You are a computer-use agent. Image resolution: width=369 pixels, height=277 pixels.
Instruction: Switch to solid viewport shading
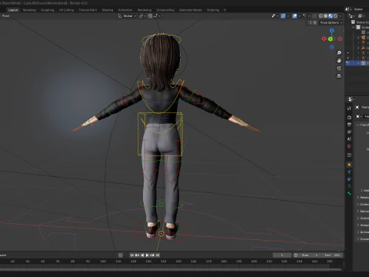[325, 16]
